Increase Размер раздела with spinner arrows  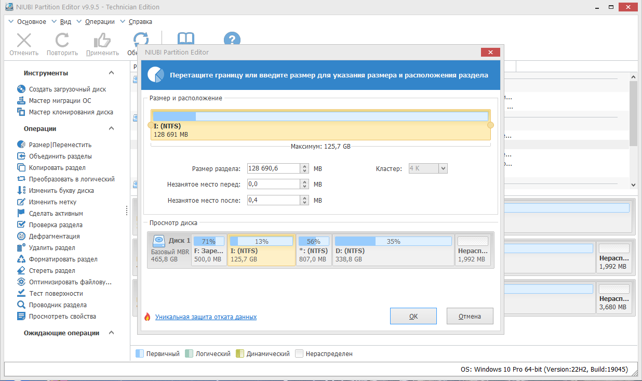305,166
